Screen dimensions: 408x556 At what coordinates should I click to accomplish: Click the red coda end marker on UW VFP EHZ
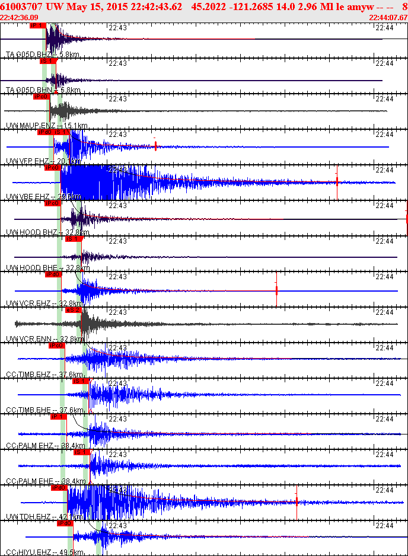coord(155,145)
